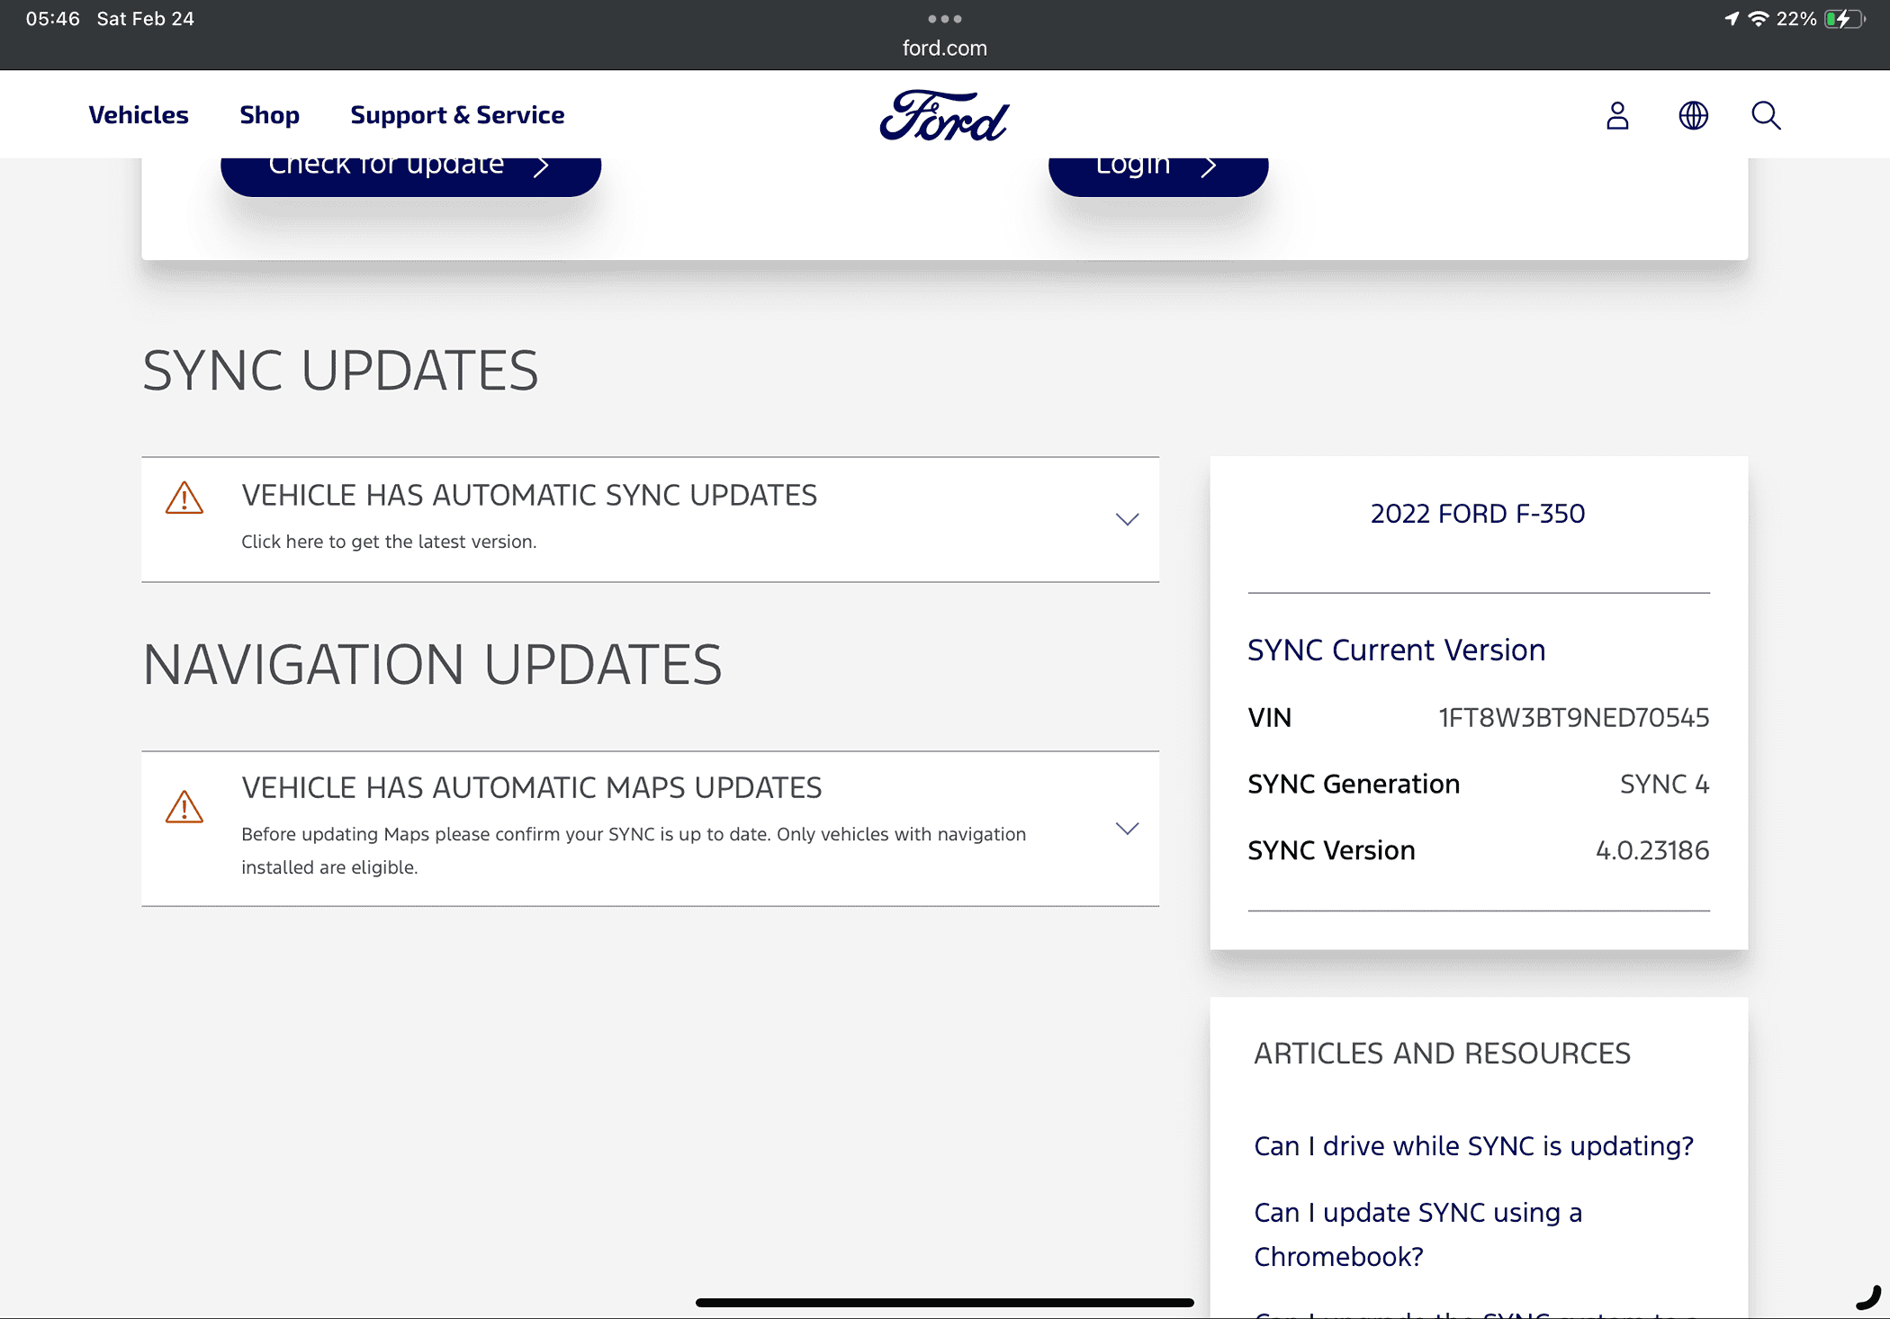Expand Vehicle Has Automatic Maps Updates section

click(531, 788)
